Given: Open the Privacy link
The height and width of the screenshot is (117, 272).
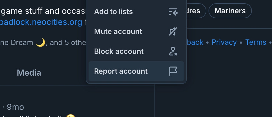Looking at the screenshot, I should (x=224, y=42).
